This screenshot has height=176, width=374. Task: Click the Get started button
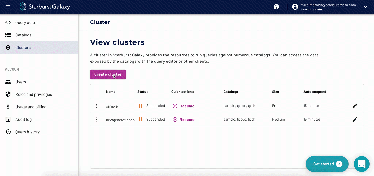[x=327, y=164]
